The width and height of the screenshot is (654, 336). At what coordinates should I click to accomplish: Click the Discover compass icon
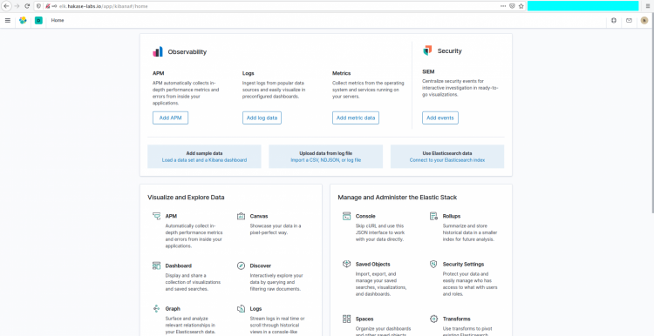[241, 265]
